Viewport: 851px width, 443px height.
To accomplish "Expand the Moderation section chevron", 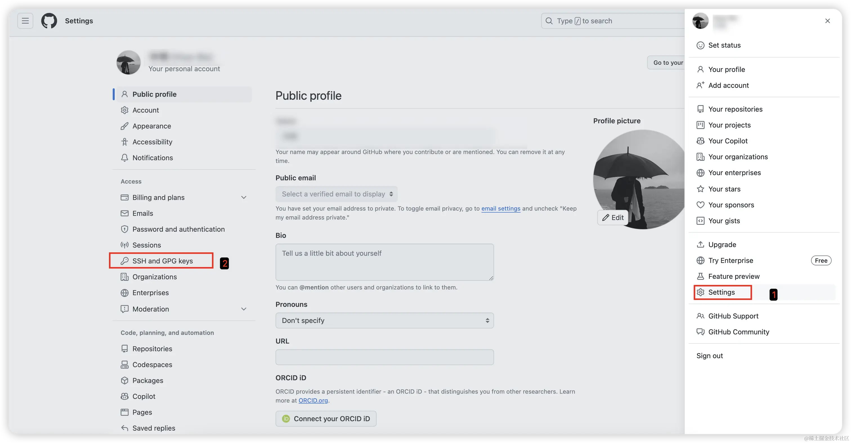I will coord(244,309).
